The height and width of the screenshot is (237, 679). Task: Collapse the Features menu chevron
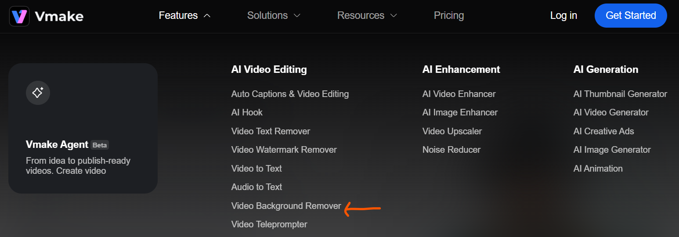[207, 16]
